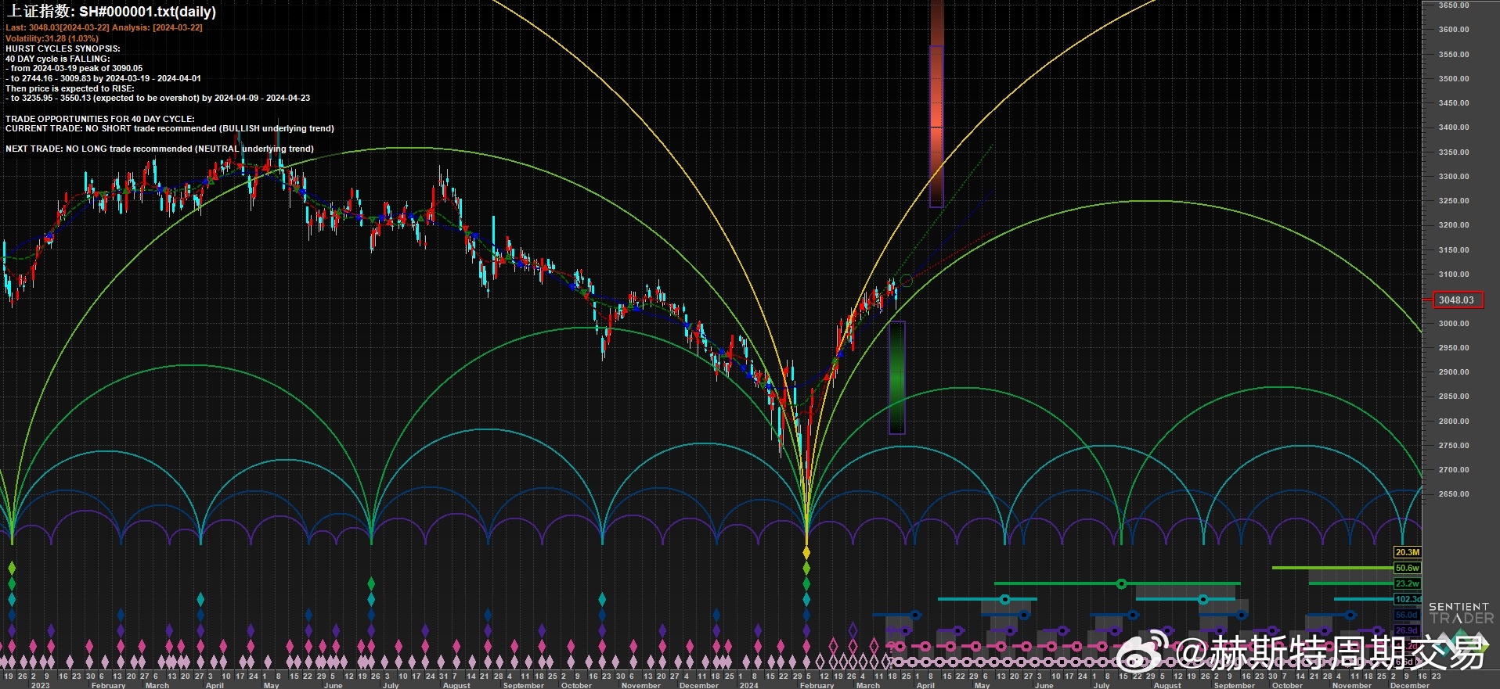Click the teal diamond marker near late October 2023
The image size is (1500, 689).
[x=602, y=600]
